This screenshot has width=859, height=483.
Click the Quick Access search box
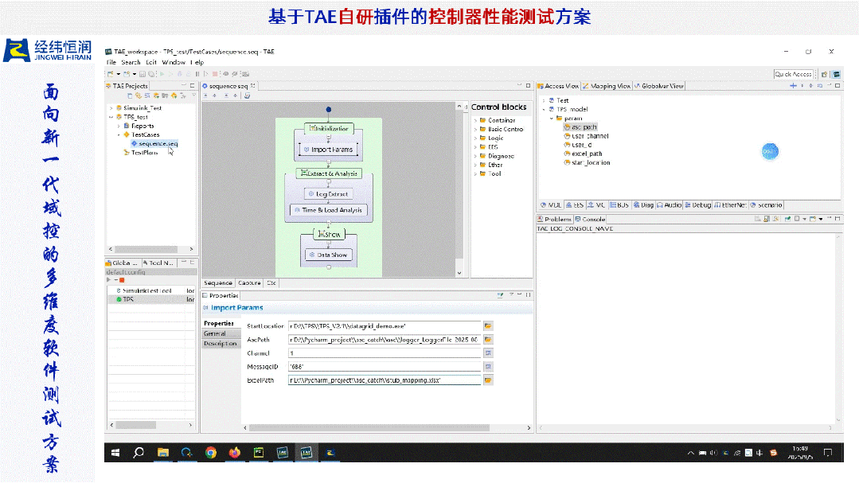[793, 74]
